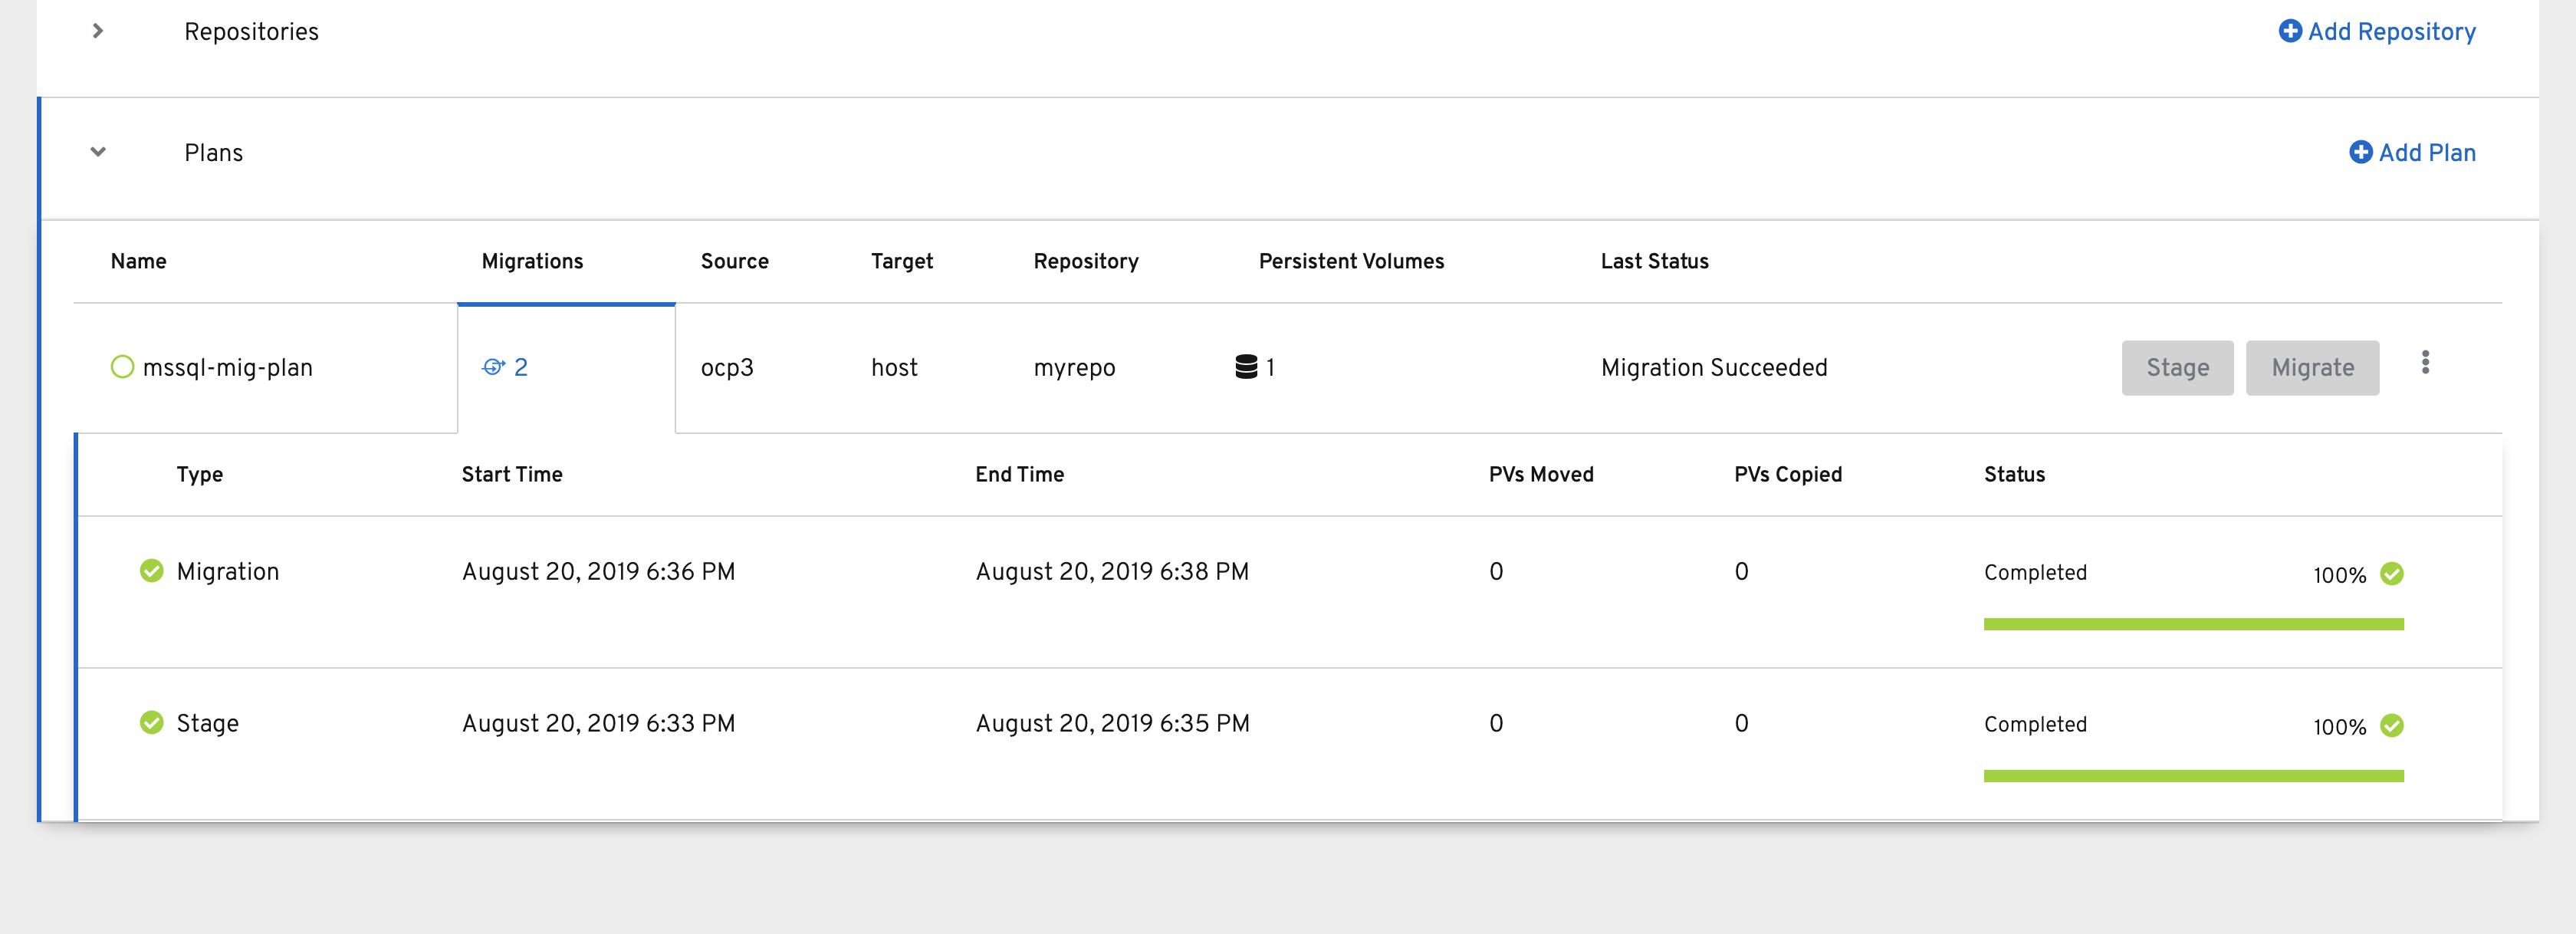
Task: Select the radio circle beside mssql-mig-plan
Action: (x=122, y=367)
